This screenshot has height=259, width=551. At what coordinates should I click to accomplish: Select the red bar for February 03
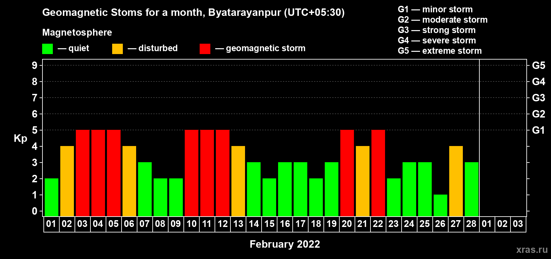tap(83, 173)
